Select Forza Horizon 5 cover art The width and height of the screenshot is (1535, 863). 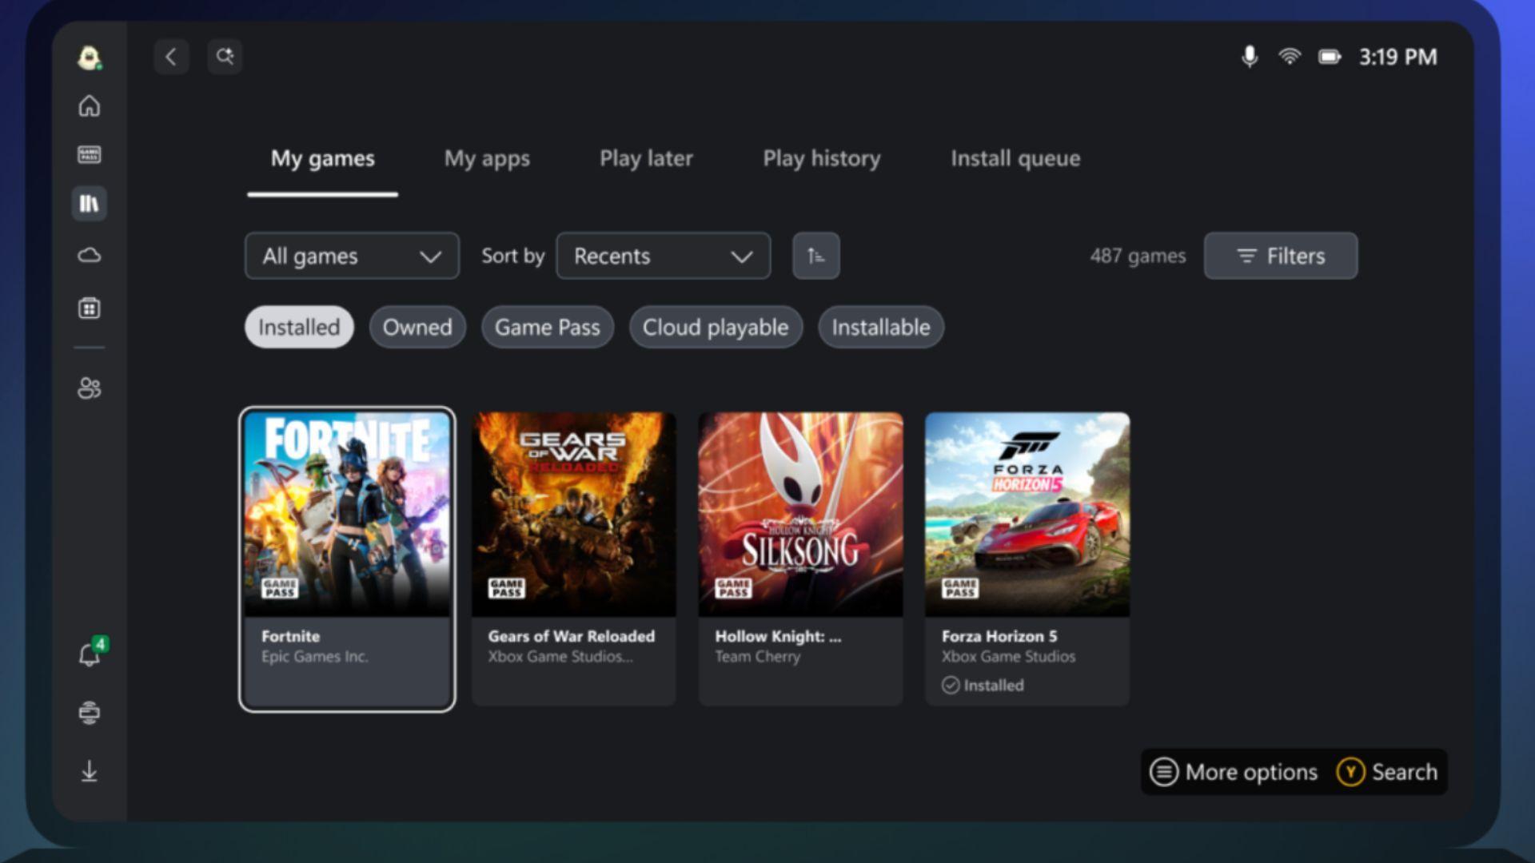click(1027, 514)
